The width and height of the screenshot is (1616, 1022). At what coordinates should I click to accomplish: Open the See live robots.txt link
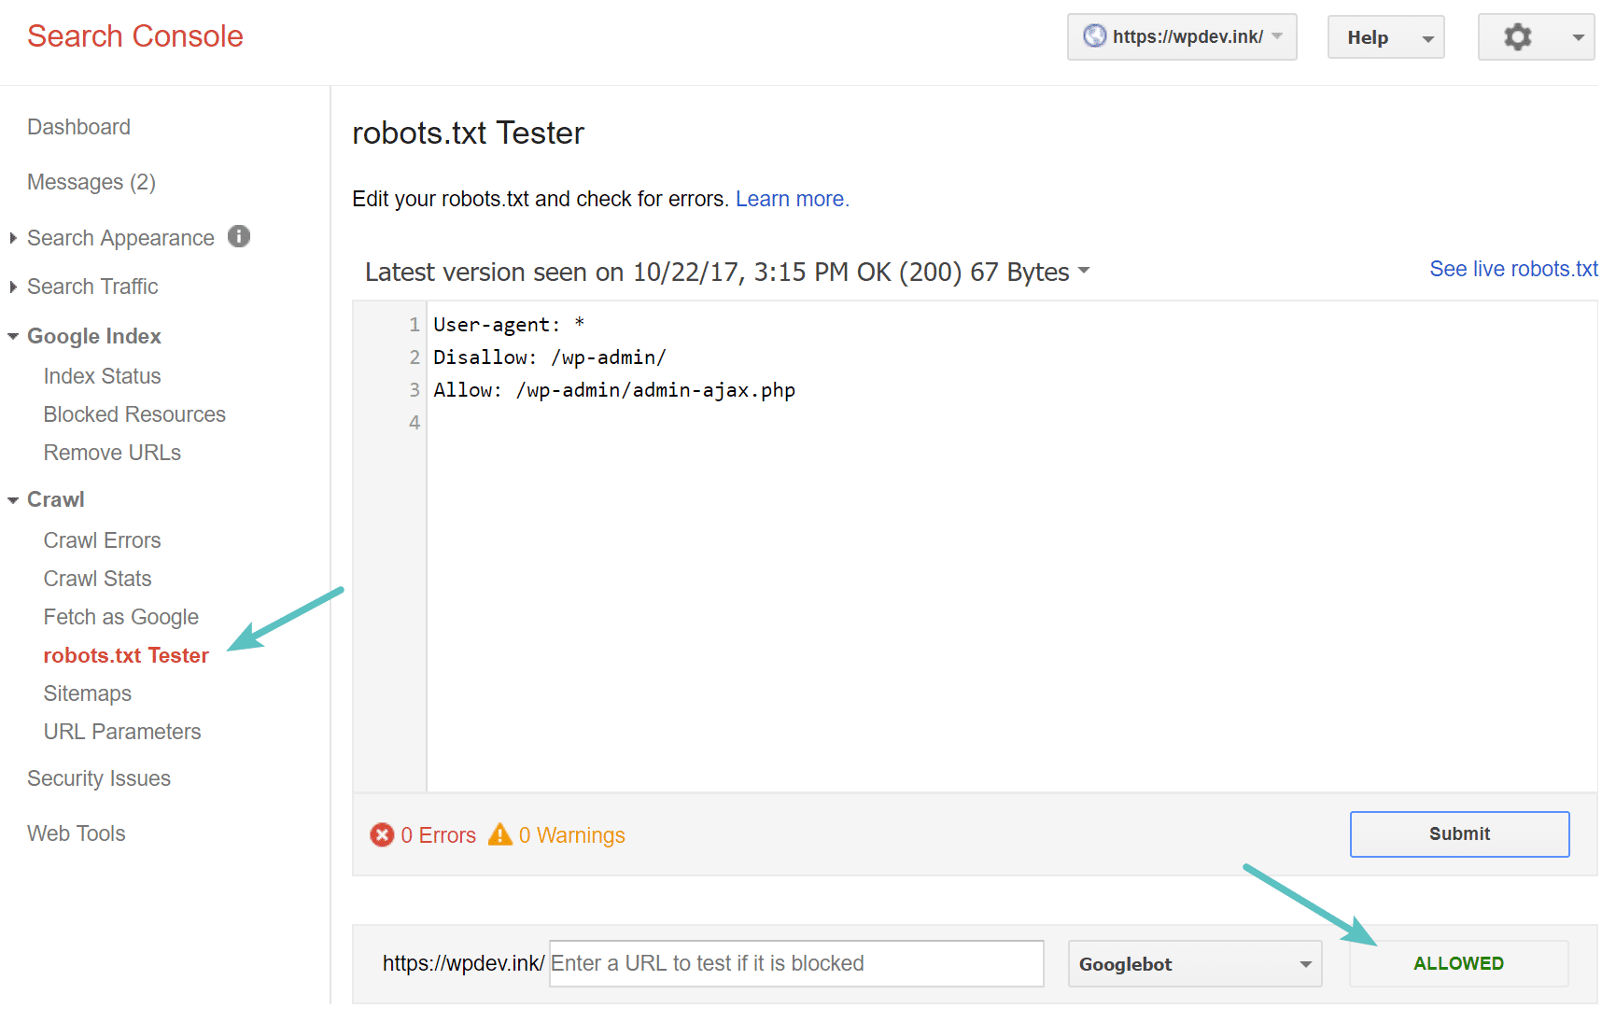tap(1512, 268)
